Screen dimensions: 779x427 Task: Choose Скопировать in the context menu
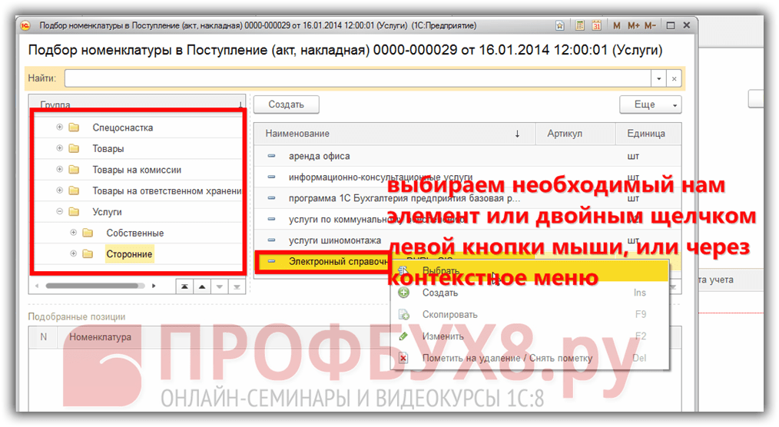[449, 314]
